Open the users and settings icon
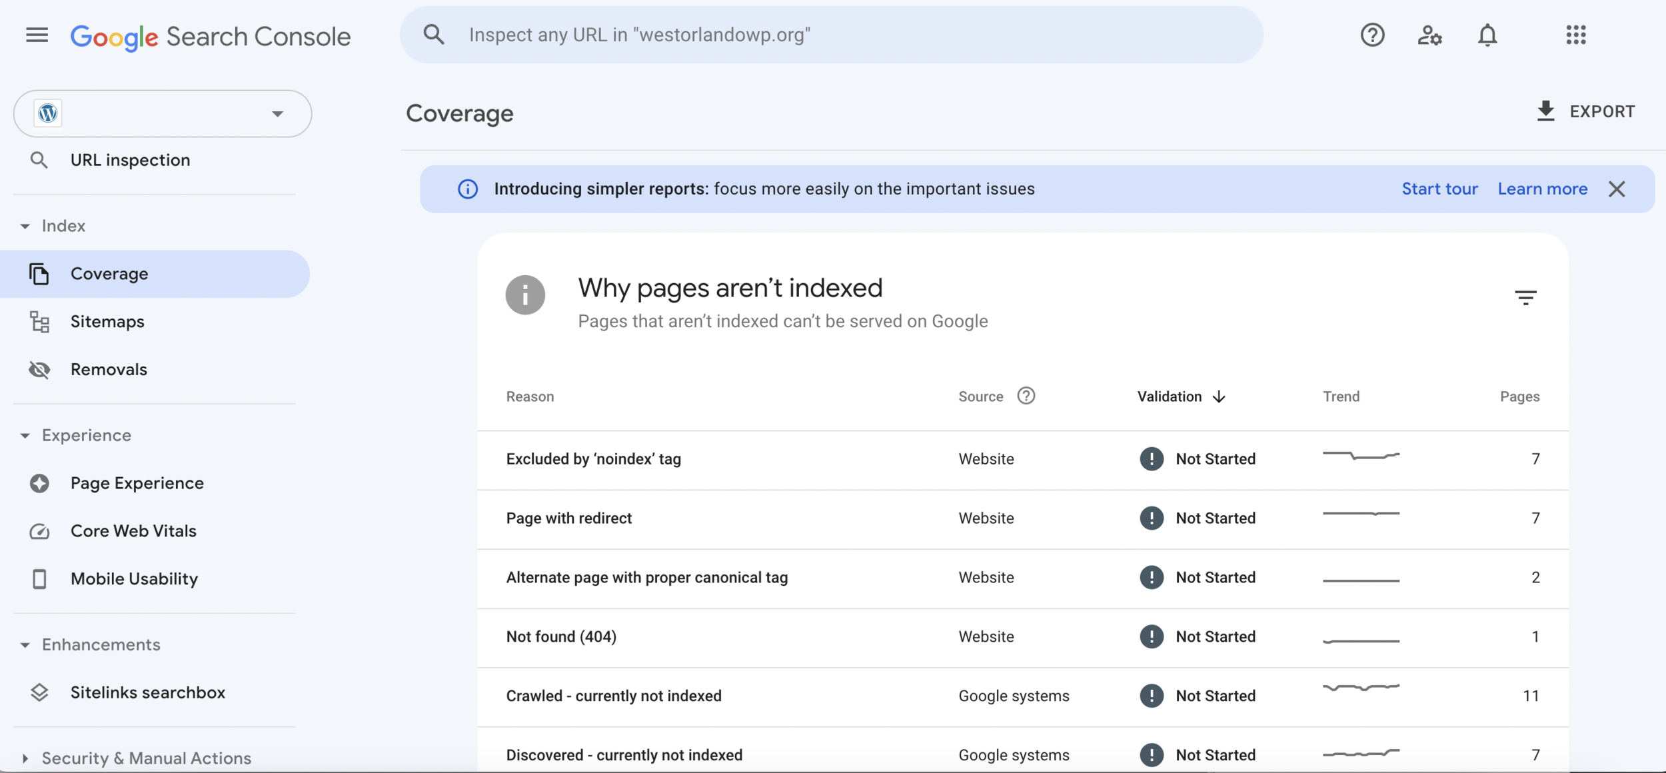The image size is (1666, 773). [x=1429, y=35]
